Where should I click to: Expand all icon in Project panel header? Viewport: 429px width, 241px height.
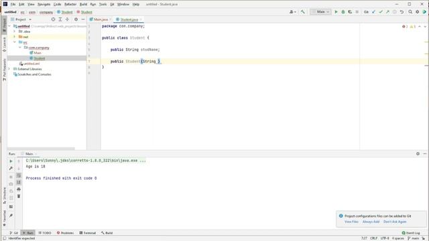(60, 19)
